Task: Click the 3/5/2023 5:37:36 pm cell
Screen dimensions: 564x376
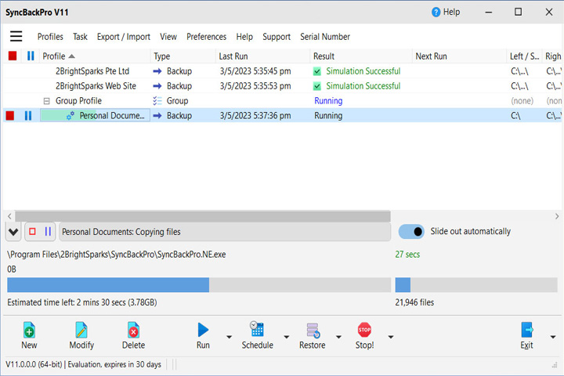Action: [x=255, y=115]
